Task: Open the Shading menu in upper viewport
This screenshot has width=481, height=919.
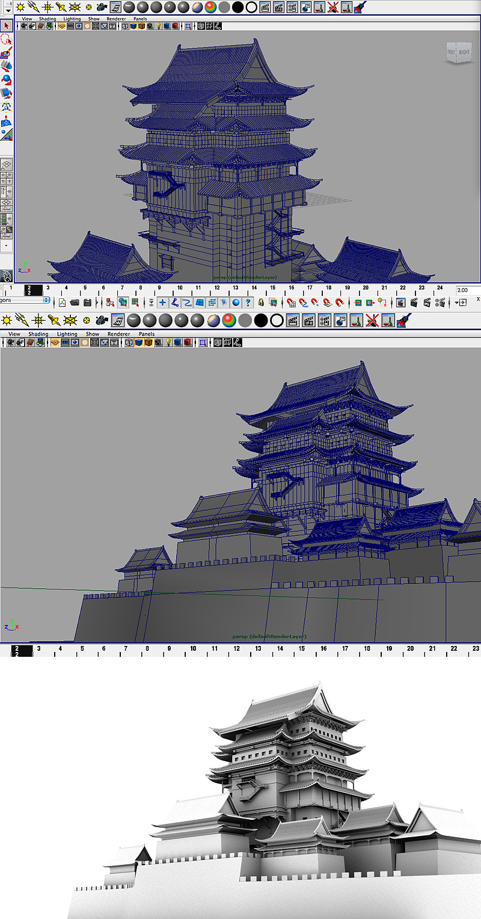Action: [x=47, y=19]
